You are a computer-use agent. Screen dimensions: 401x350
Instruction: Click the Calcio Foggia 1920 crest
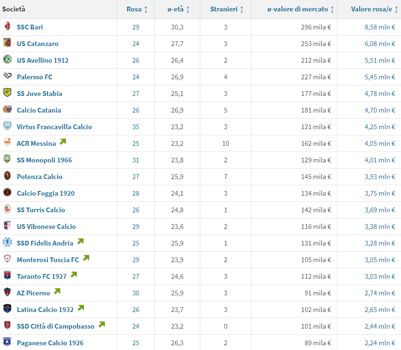(8, 192)
